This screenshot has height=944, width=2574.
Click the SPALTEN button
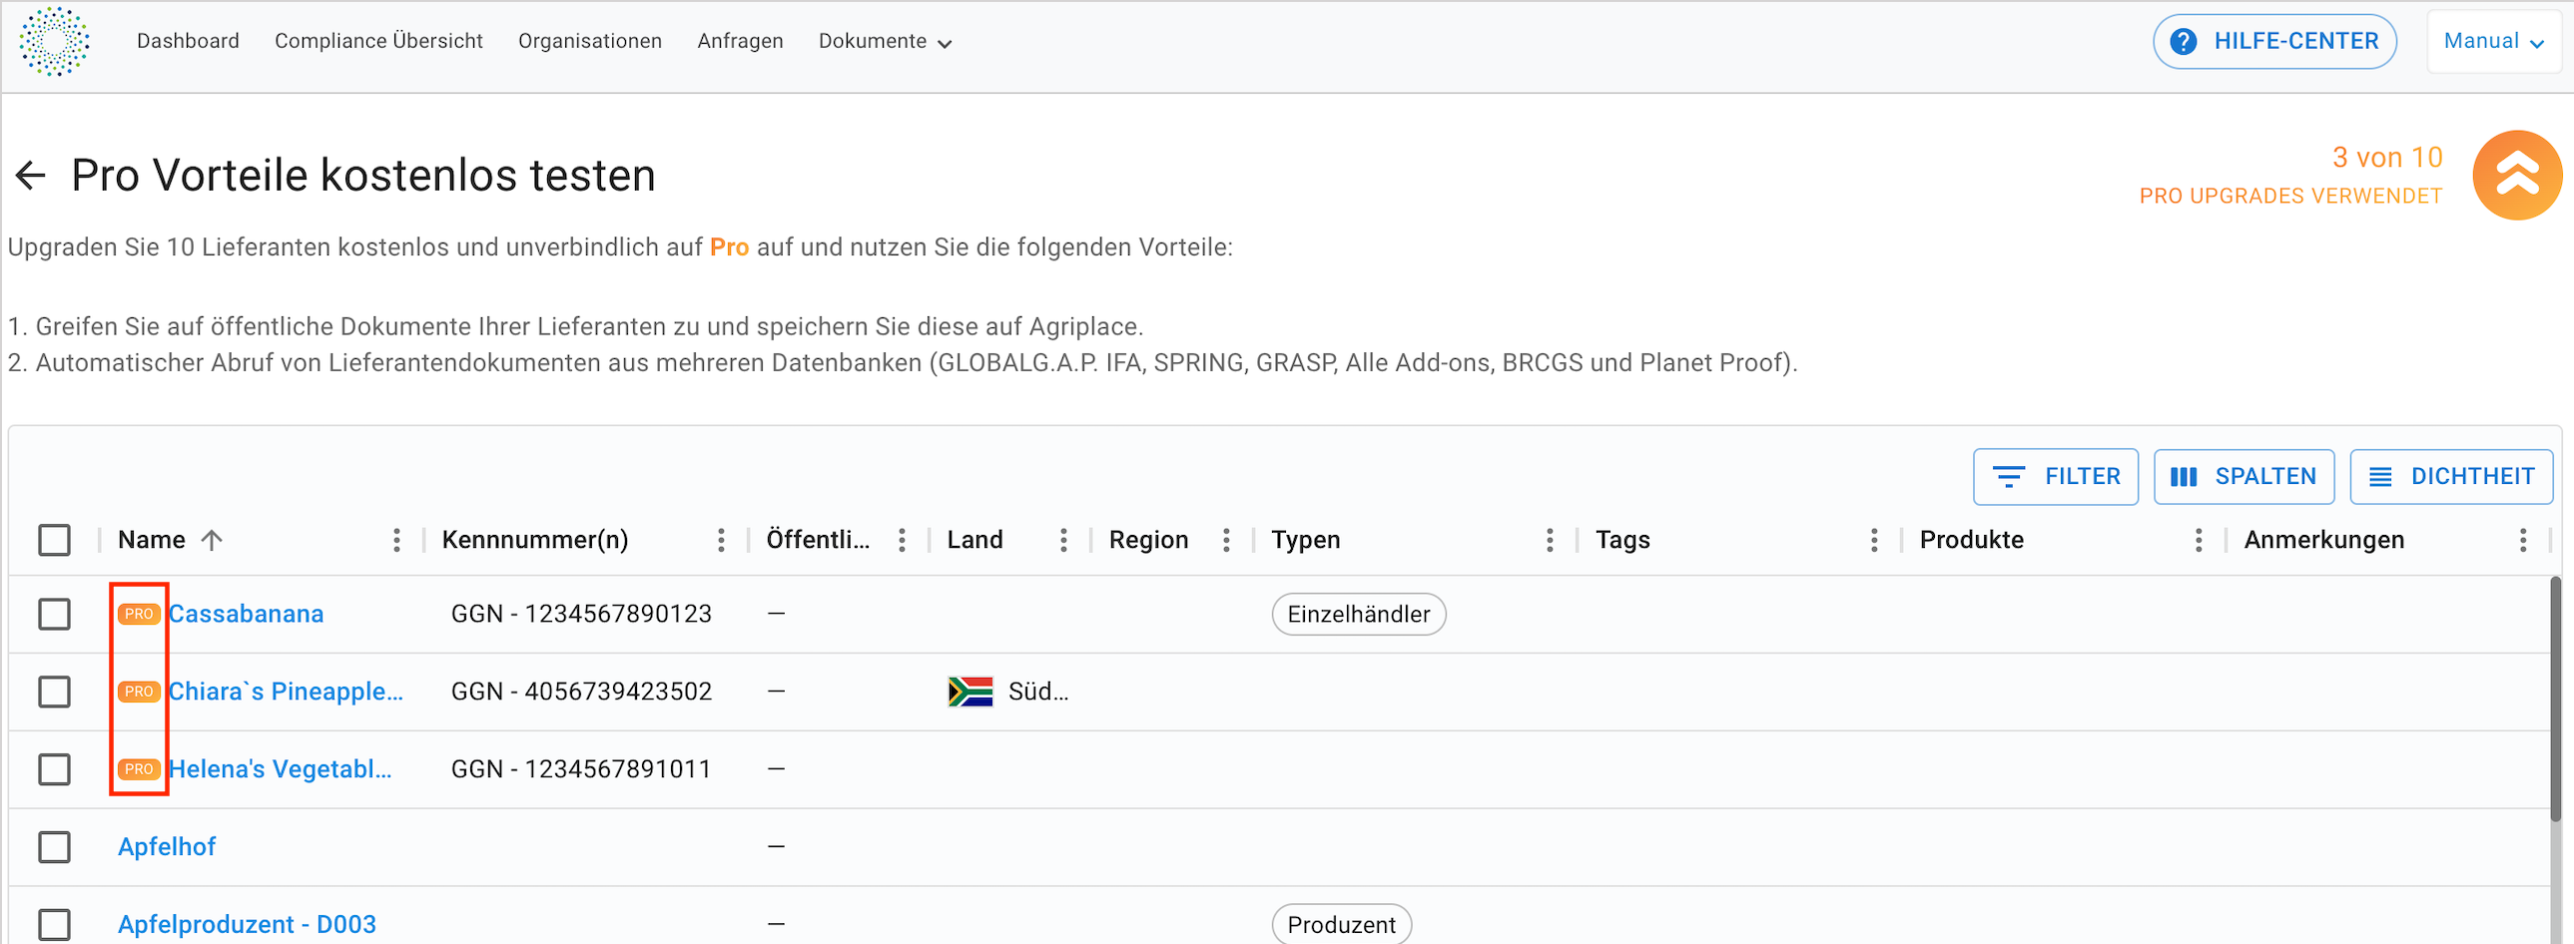pyautogui.click(x=2244, y=477)
